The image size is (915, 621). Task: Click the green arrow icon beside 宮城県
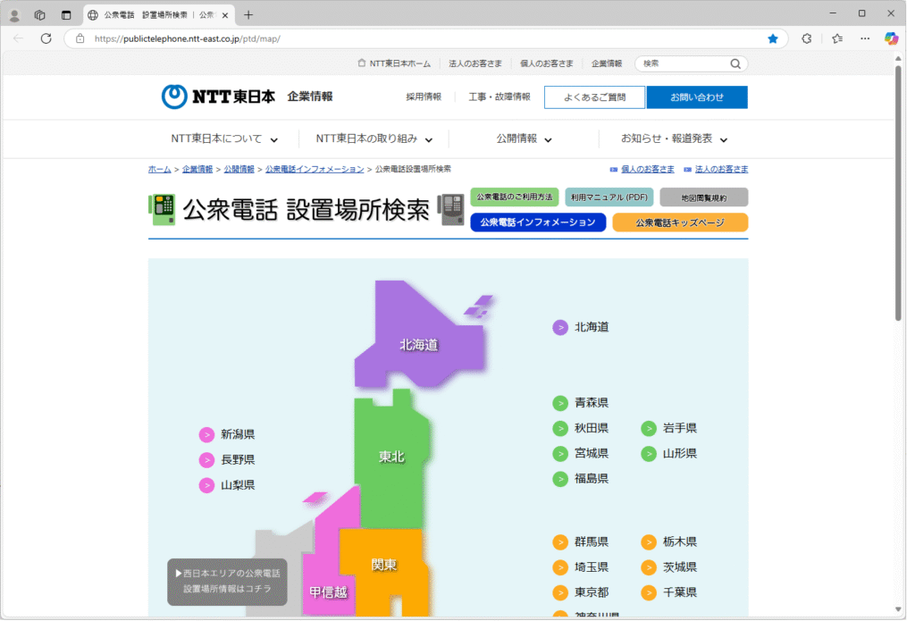click(x=560, y=454)
